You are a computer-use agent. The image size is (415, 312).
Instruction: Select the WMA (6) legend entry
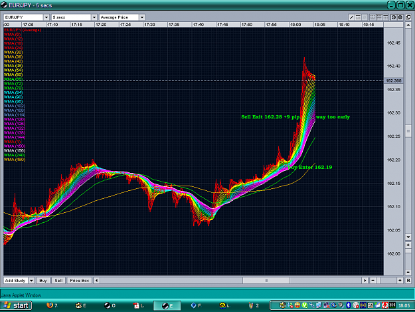(12, 35)
